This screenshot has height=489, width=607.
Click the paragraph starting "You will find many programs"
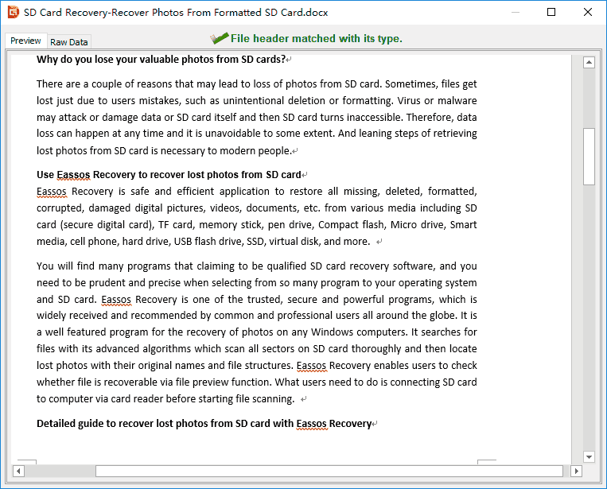click(256, 332)
